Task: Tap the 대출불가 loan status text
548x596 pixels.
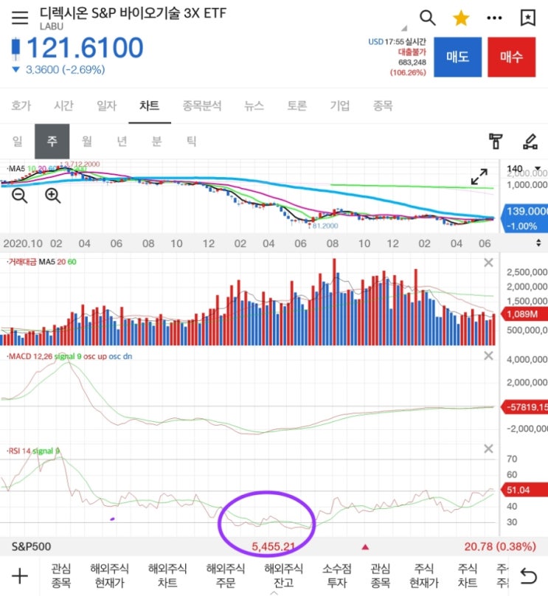Action: tap(412, 52)
